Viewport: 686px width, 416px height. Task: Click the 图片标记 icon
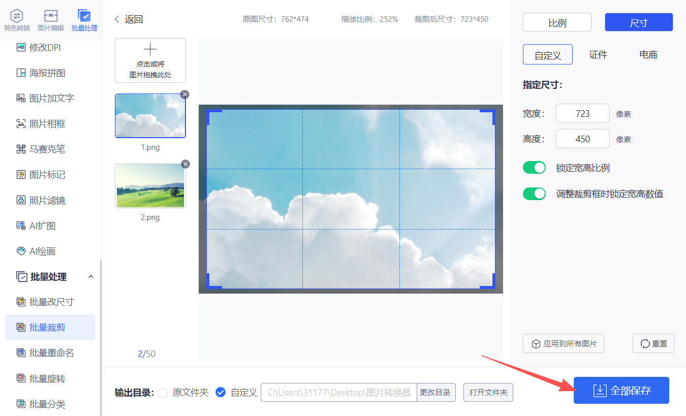pos(21,175)
